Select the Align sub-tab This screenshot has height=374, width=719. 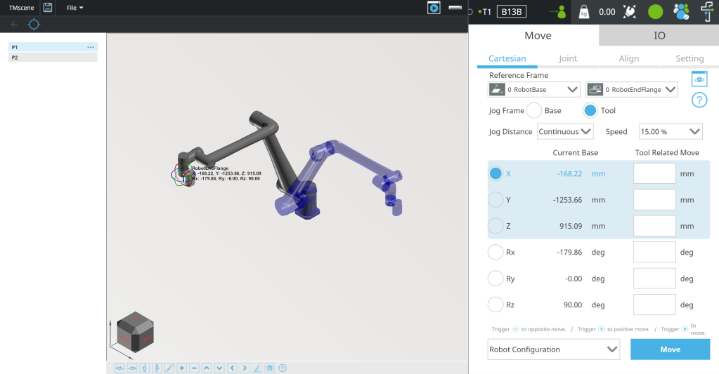628,59
